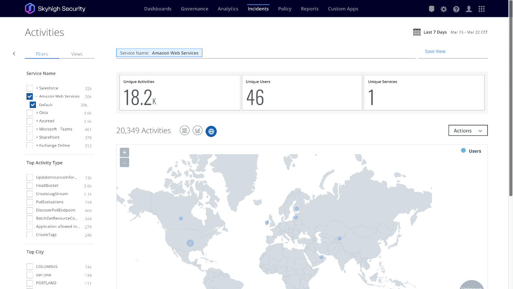This screenshot has width=513, height=289.
Task: Check the CreateTags activity checkbox
Action: (x=30, y=235)
